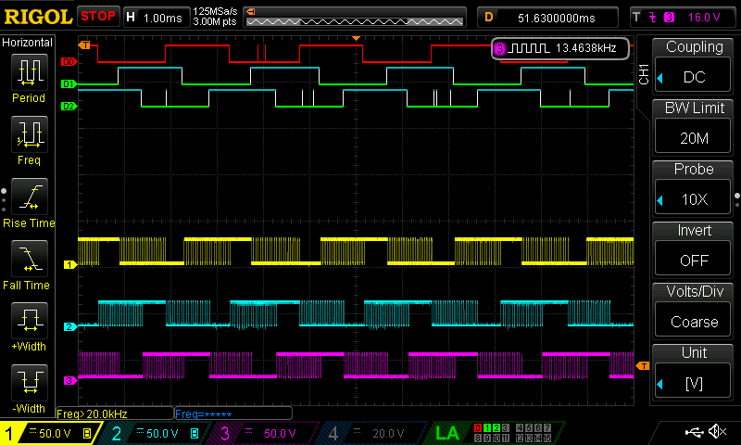This screenshot has height=445, width=741.
Task: Toggle Volts/Div Coarse setting
Action: click(x=693, y=310)
